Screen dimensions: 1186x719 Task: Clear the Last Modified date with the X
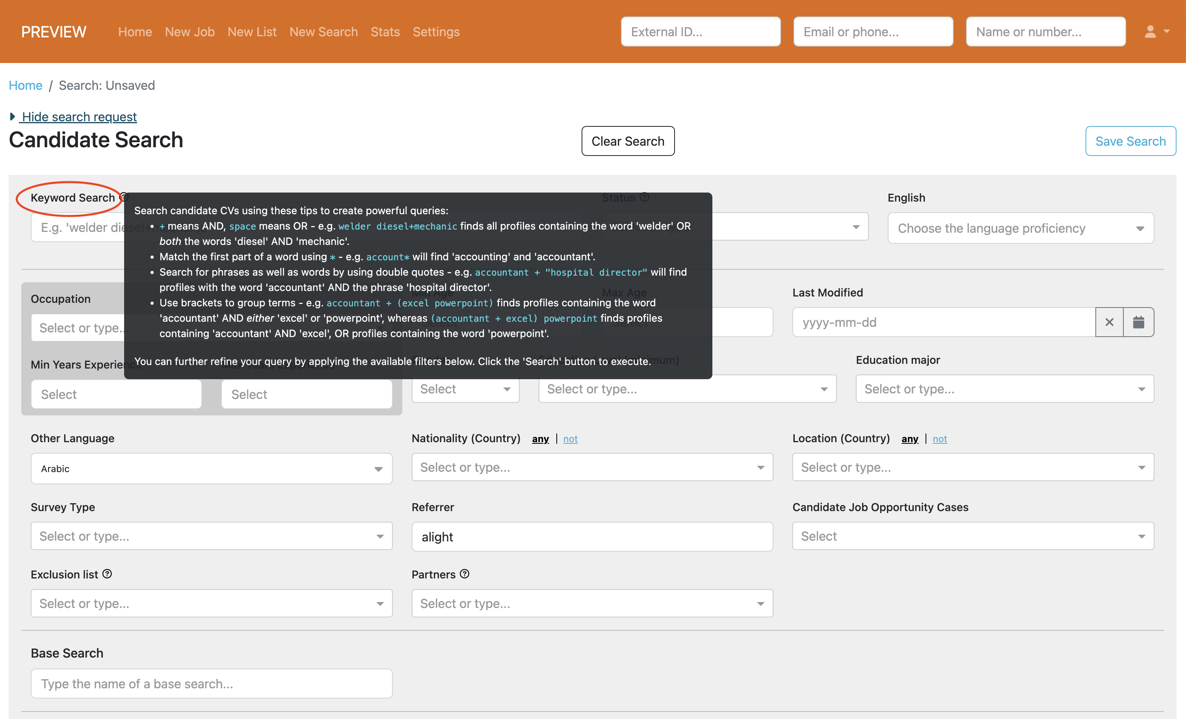(x=1110, y=322)
